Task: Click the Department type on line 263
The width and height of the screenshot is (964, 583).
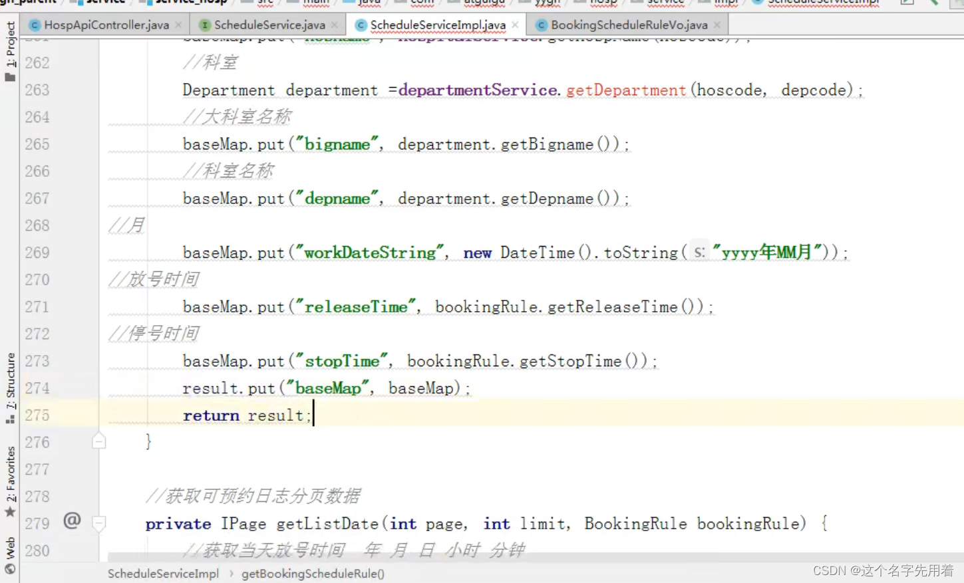Action: (x=229, y=90)
